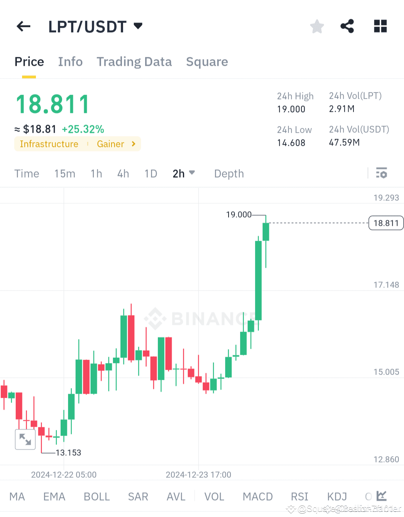Image resolution: width=404 pixels, height=517 pixels.
Task: Expand chart to fullscreen mode
Action: pyautogui.click(x=25, y=439)
